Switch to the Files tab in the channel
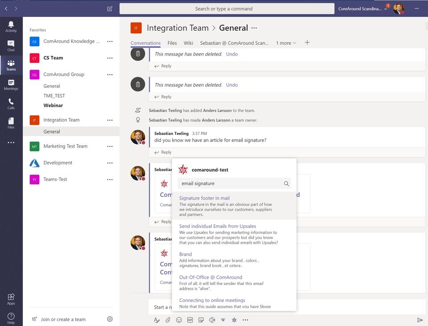Viewport: 428px width, 326px height. pyautogui.click(x=172, y=43)
